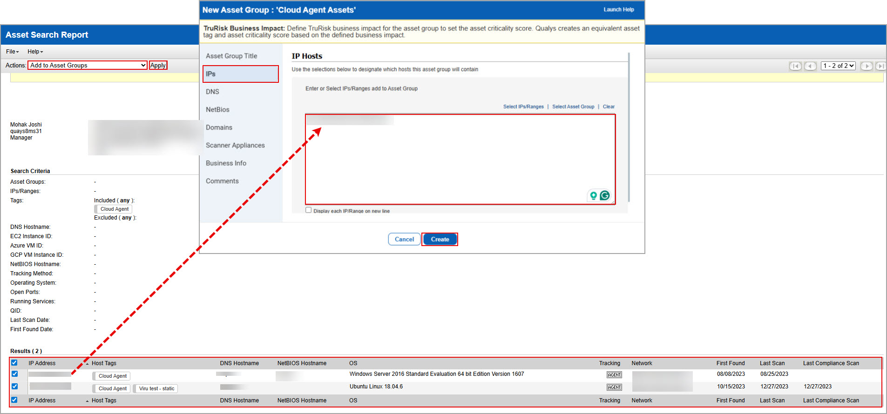Uncheck the Windows Server 2016 row checkbox
The height and width of the screenshot is (414, 887).
pyautogui.click(x=14, y=374)
